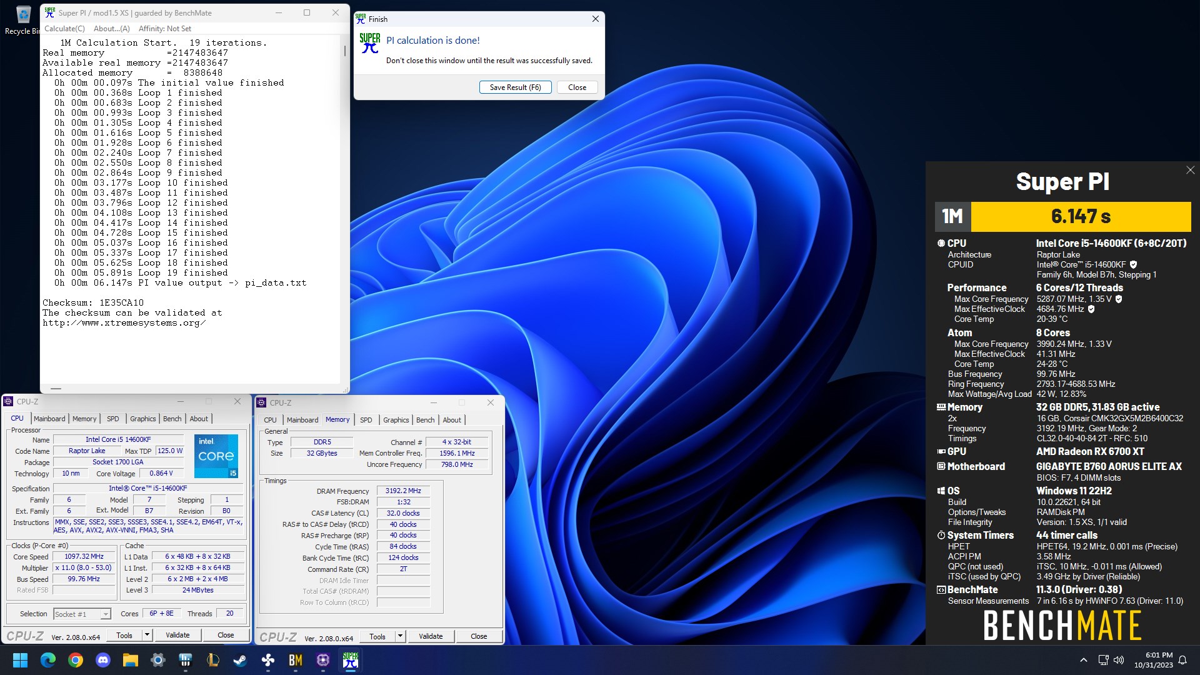Open volume control tray icon

click(1119, 660)
